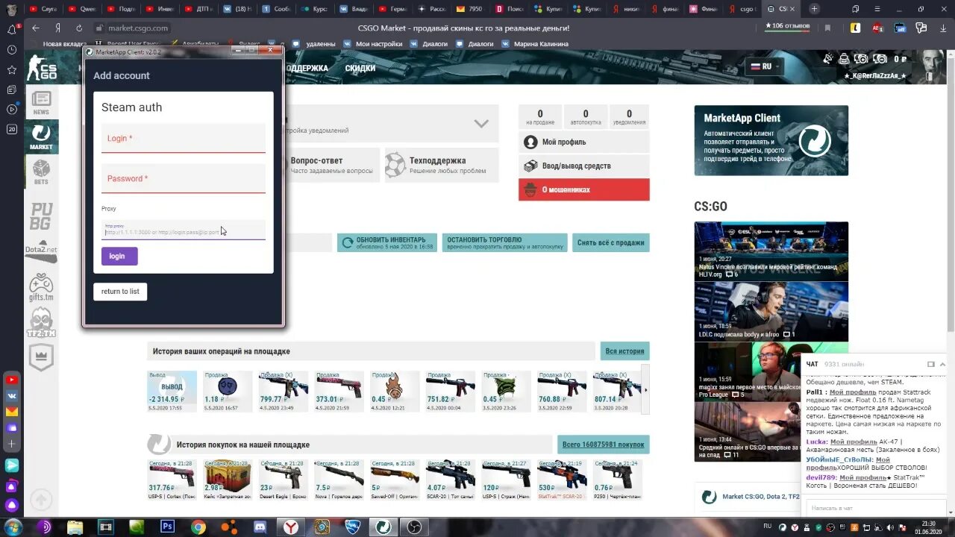The height and width of the screenshot is (537, 955).
Task: Open the СКИДКИ menu item
Action: tap(360, 68)
